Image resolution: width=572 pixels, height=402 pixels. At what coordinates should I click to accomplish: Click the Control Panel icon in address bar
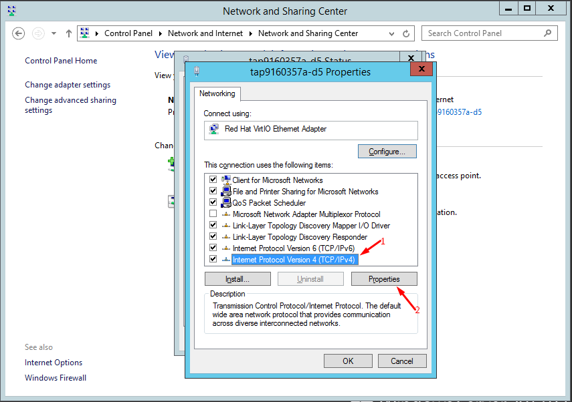point(85,33)
